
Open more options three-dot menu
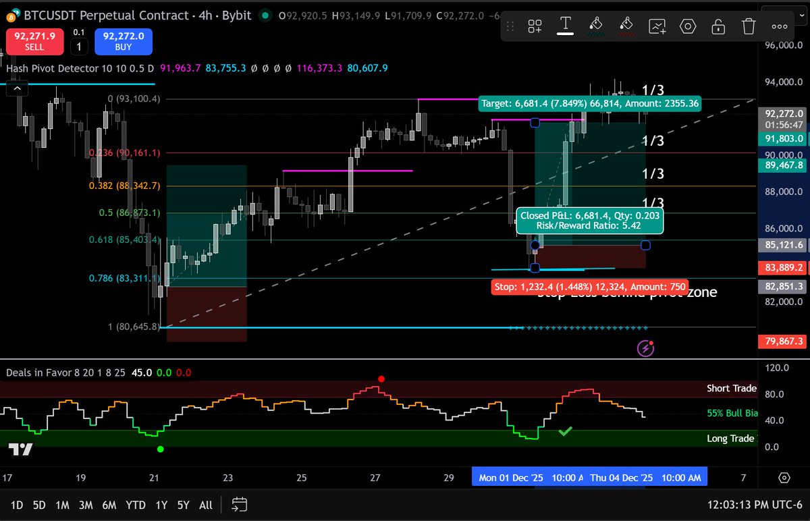(779, 26)
